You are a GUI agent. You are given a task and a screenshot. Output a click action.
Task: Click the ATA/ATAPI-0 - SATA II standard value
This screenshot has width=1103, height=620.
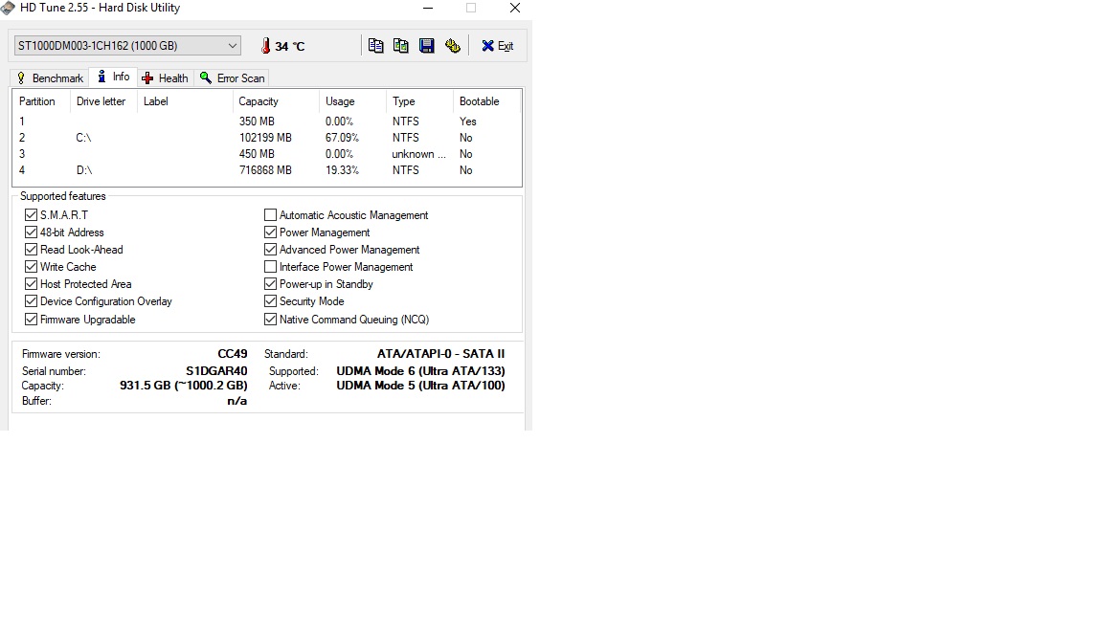(441, 354)
